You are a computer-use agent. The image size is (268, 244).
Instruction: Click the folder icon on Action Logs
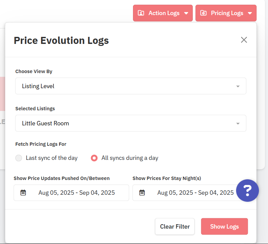click(141, 13)
